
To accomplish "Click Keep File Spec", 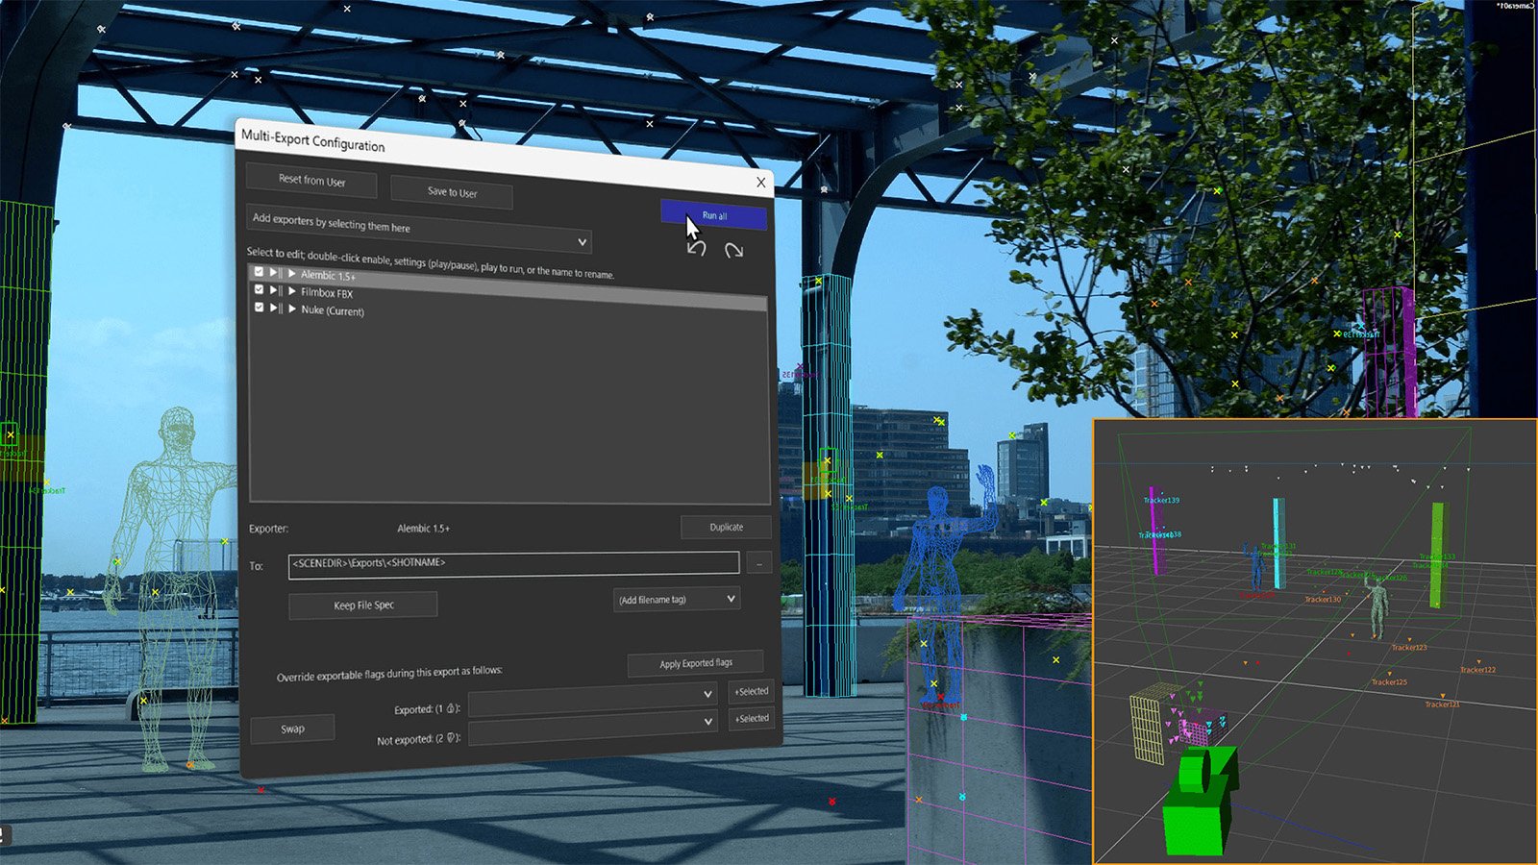I will (365, 605).
